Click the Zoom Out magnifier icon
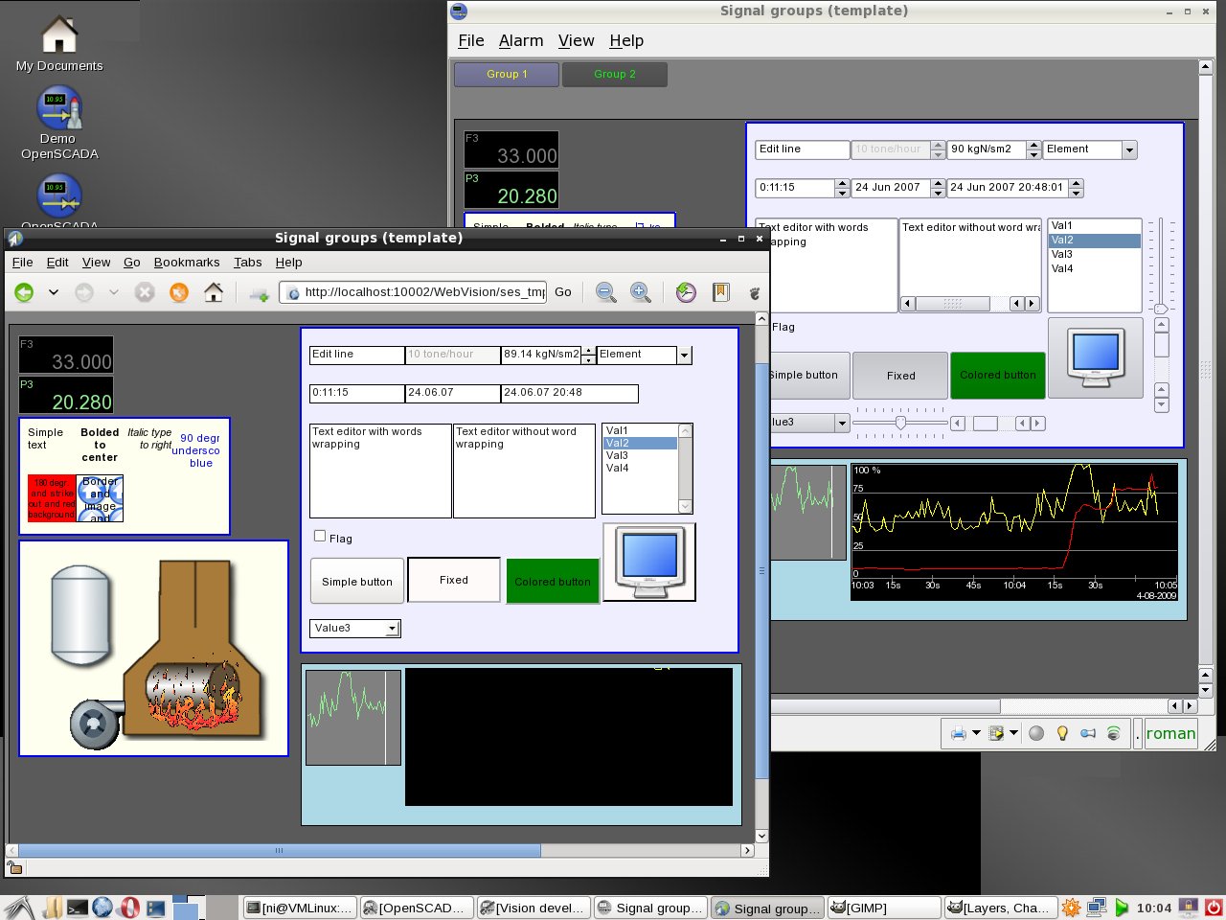Image resolution: width=1226 pixels, height=920 pixels. point(605,292)
